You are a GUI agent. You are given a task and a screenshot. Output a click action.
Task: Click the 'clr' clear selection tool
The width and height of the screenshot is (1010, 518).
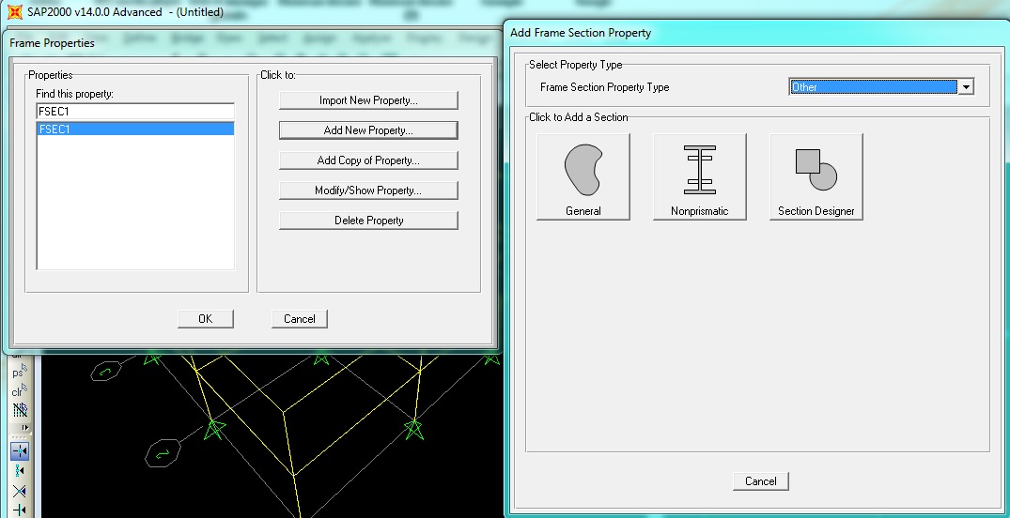20,391
